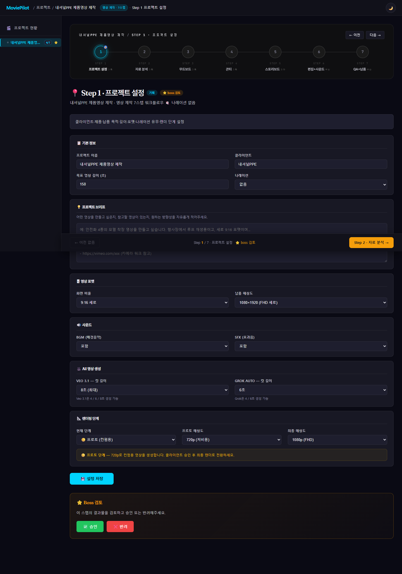The image size is (402, 574).
Task: Go to step 7 QA+납품 circle
Action: pyautogui.click(x=363, y=52)
